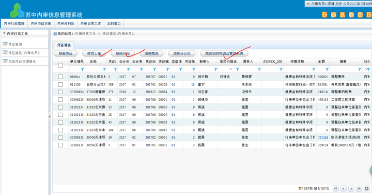Click the 联查凭证 button

(66, 53)
